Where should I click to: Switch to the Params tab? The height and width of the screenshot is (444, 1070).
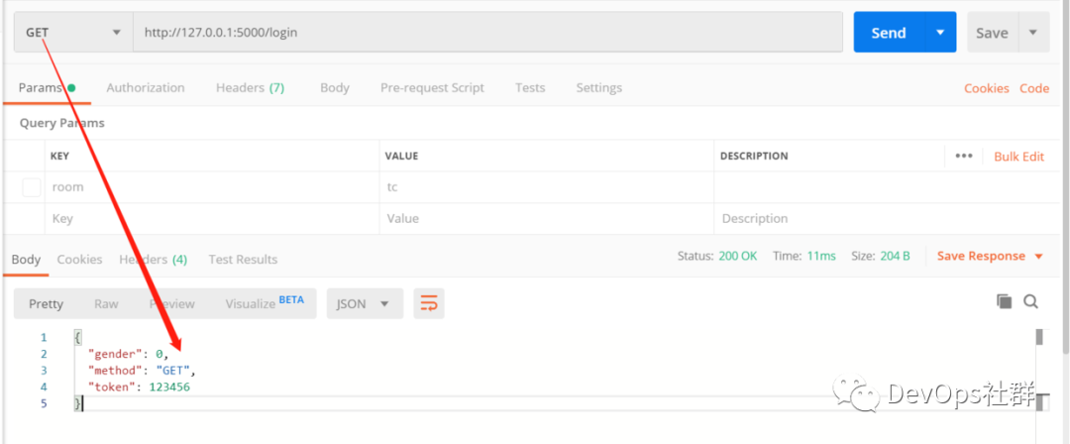pyautogui.click(x=47, y=87)
